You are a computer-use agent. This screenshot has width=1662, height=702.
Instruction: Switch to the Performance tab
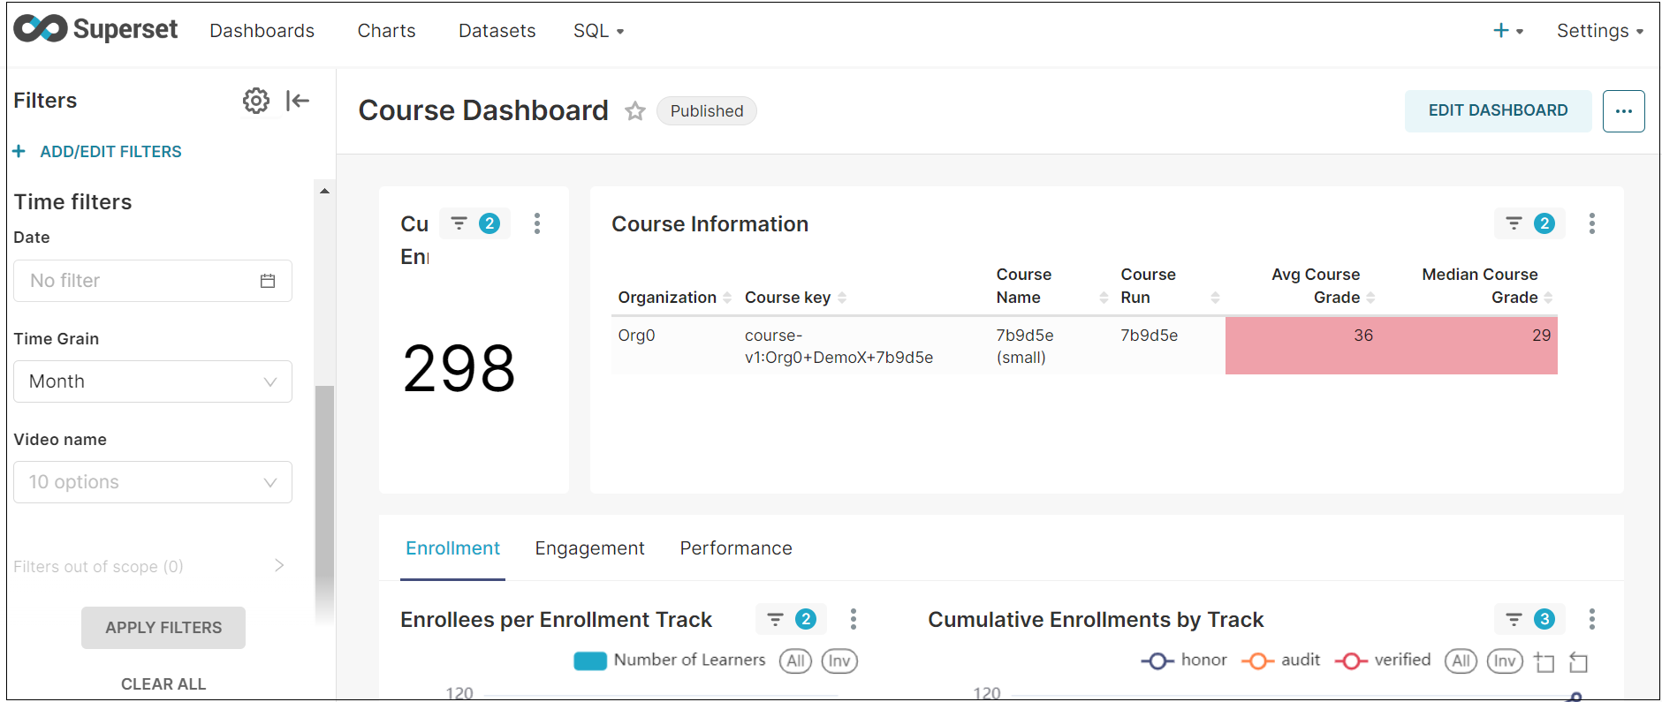[735, 548]
